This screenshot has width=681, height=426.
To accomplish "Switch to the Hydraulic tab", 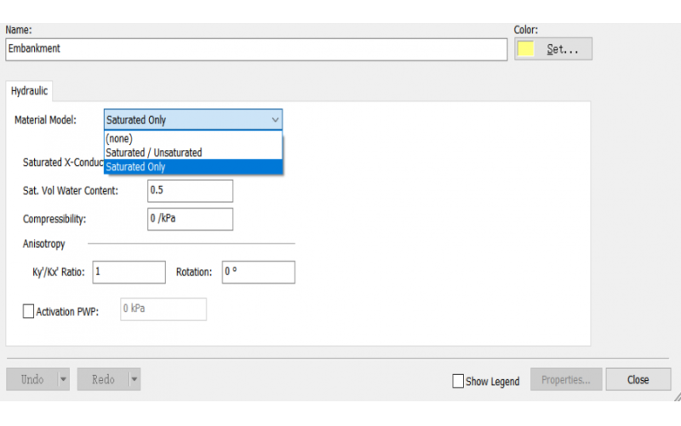I will [x=29, y=91].
